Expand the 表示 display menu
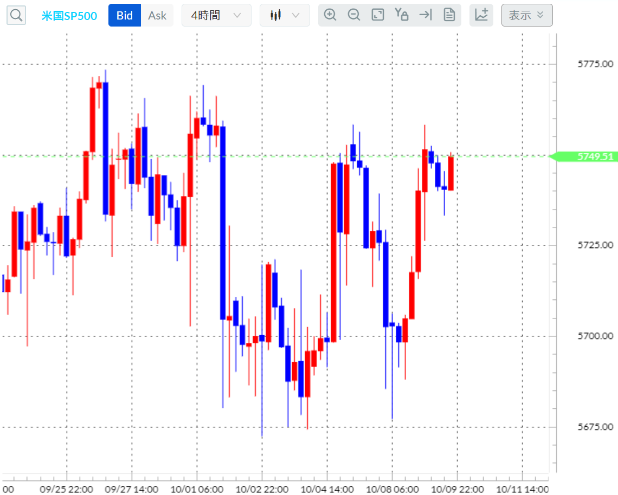This screenshot has height=495, width=618. pos(527,15)
